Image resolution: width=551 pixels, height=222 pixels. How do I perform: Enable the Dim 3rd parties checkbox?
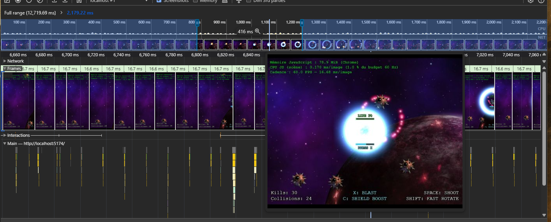pos(249,1)
